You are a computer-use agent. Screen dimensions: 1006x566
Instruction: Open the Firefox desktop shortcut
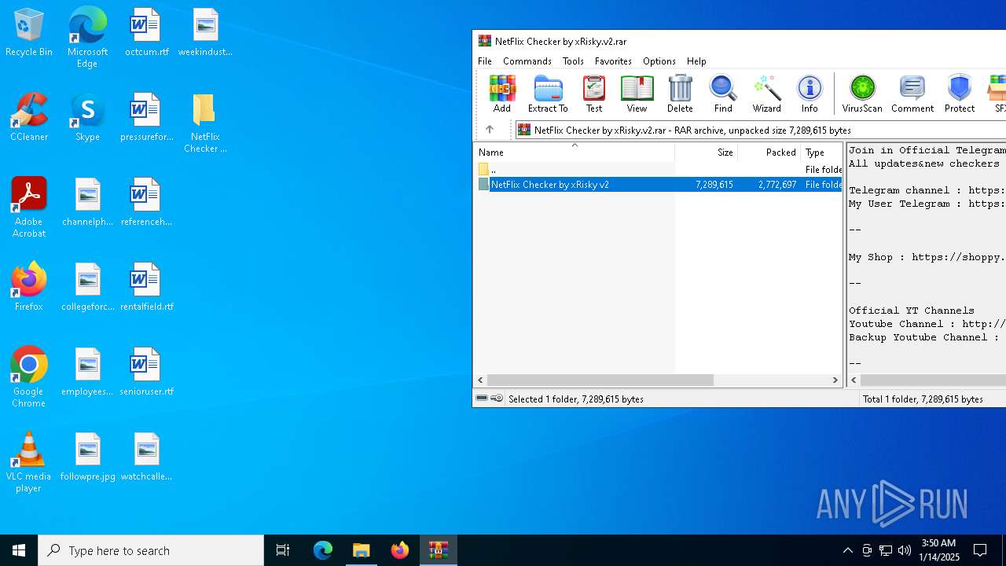click(x=29, y=287)
